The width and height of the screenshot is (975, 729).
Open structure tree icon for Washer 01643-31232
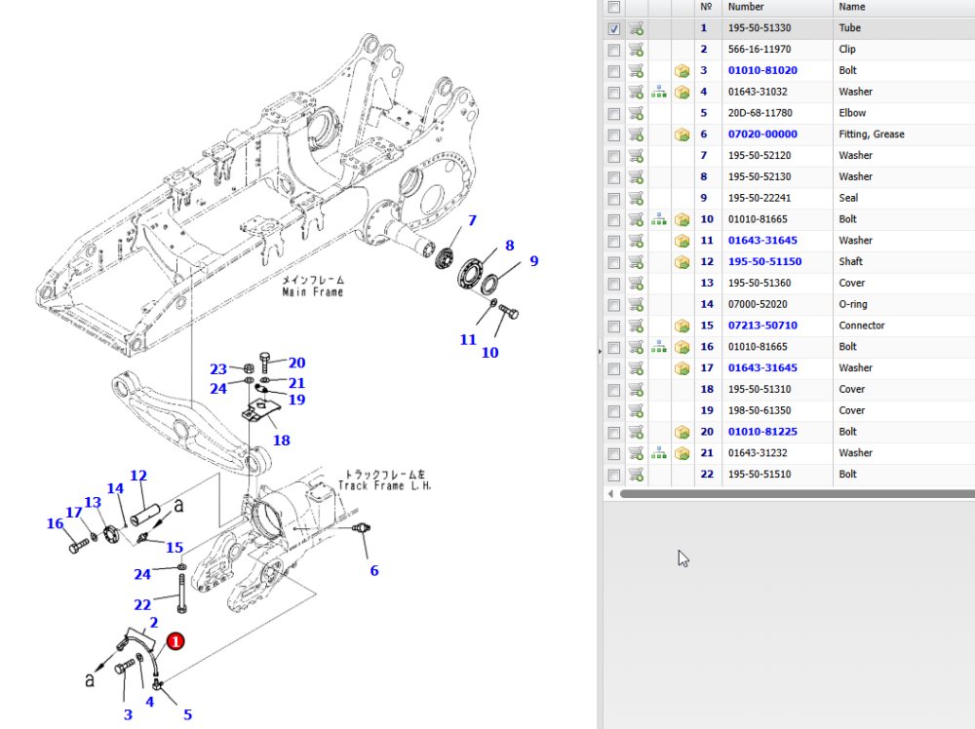[658, 453]
